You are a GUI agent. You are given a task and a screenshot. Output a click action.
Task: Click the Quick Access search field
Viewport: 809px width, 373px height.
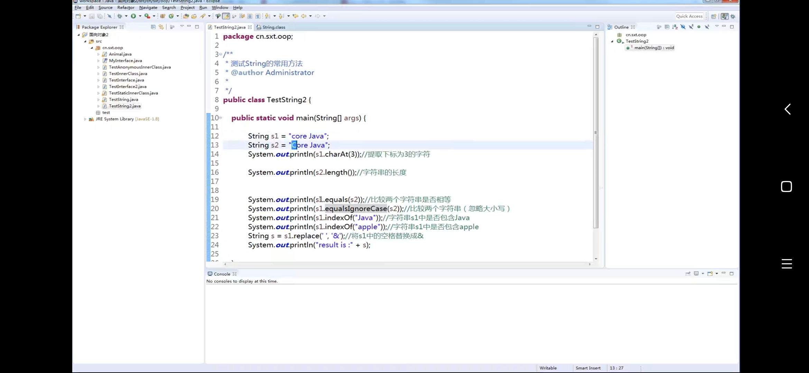point(689,16)
